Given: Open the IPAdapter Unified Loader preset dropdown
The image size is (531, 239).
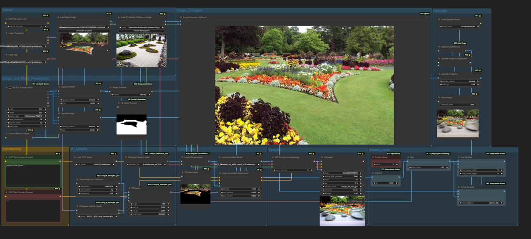Looking at the screenshot, I should click(97, 216).
